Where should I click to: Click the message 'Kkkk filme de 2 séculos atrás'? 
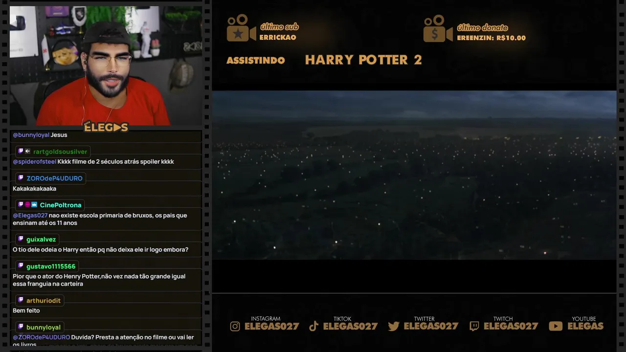[x=115, y=162]
